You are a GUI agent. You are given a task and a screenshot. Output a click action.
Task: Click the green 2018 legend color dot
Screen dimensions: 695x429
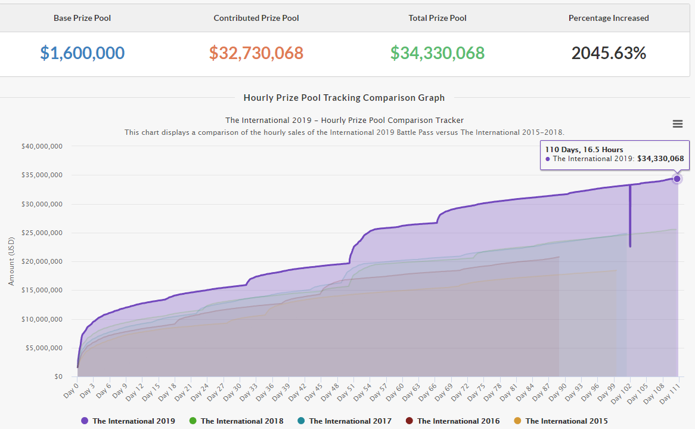click(x=193, y=421)
